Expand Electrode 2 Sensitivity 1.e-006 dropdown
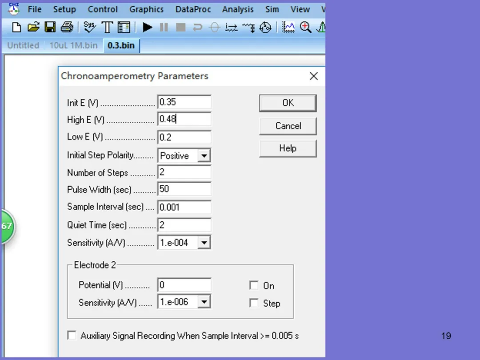Viewport: 480px width, 360px height. (204, 302)
